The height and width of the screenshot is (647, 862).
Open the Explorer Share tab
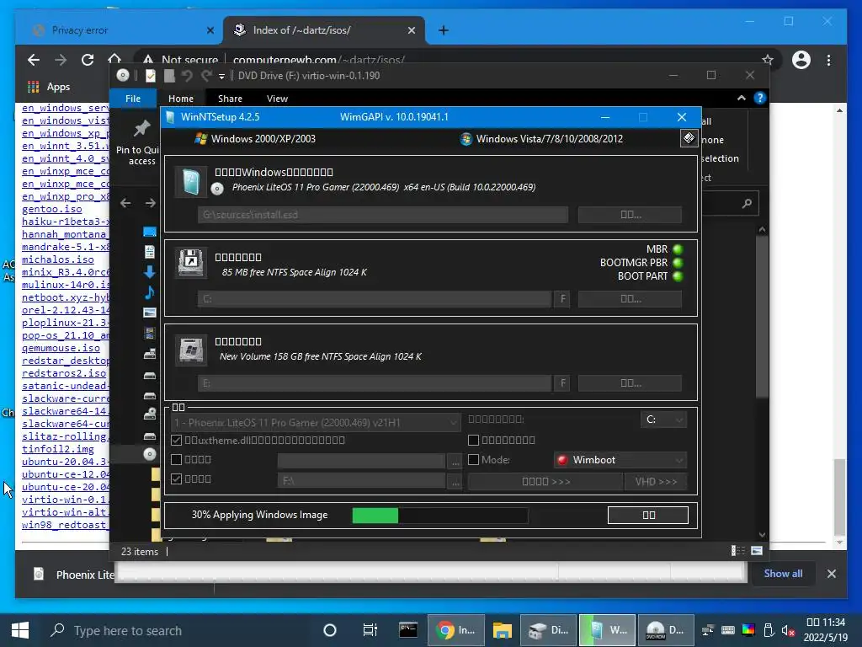coord(230,99)
